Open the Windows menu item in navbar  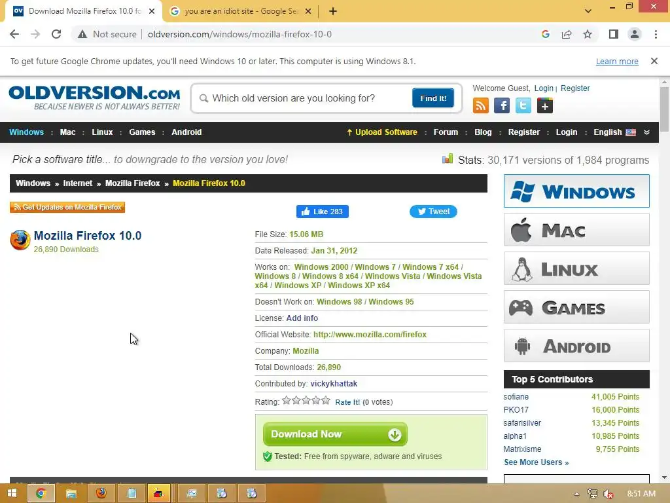[26, 132]
